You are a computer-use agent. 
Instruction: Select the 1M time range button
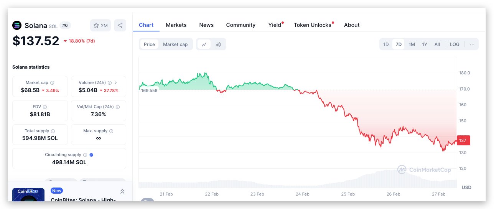[412, 44]
